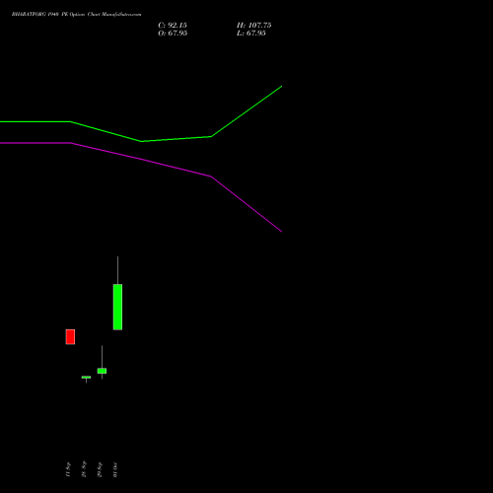Click the chart title text at top left
493x493 pixels.
(77, 15)
